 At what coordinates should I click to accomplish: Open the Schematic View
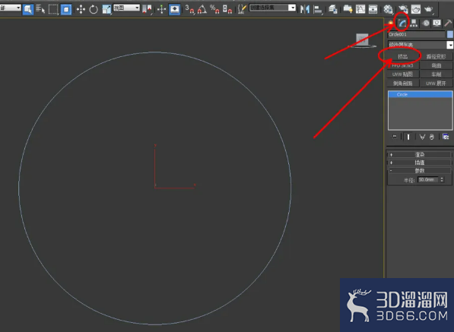point(373,9)
